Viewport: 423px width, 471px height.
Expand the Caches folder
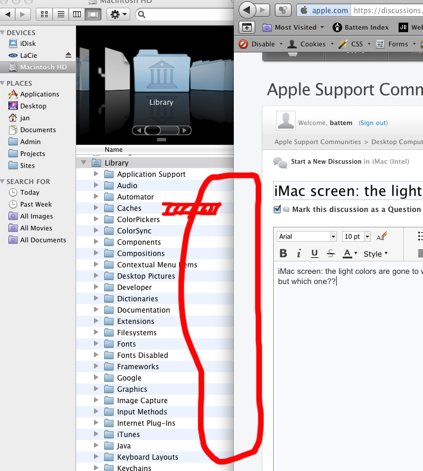pyautogui.click(x=96, y=208)
